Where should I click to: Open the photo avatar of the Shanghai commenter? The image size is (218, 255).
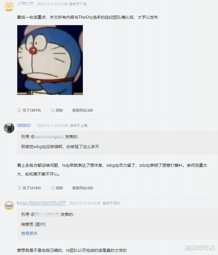click(x=9, y=128)
